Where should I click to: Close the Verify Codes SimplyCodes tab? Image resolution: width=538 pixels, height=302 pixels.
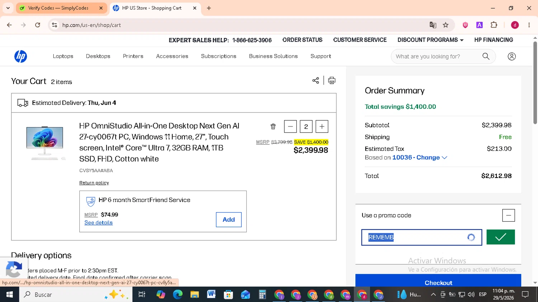[x=101, y=8]
